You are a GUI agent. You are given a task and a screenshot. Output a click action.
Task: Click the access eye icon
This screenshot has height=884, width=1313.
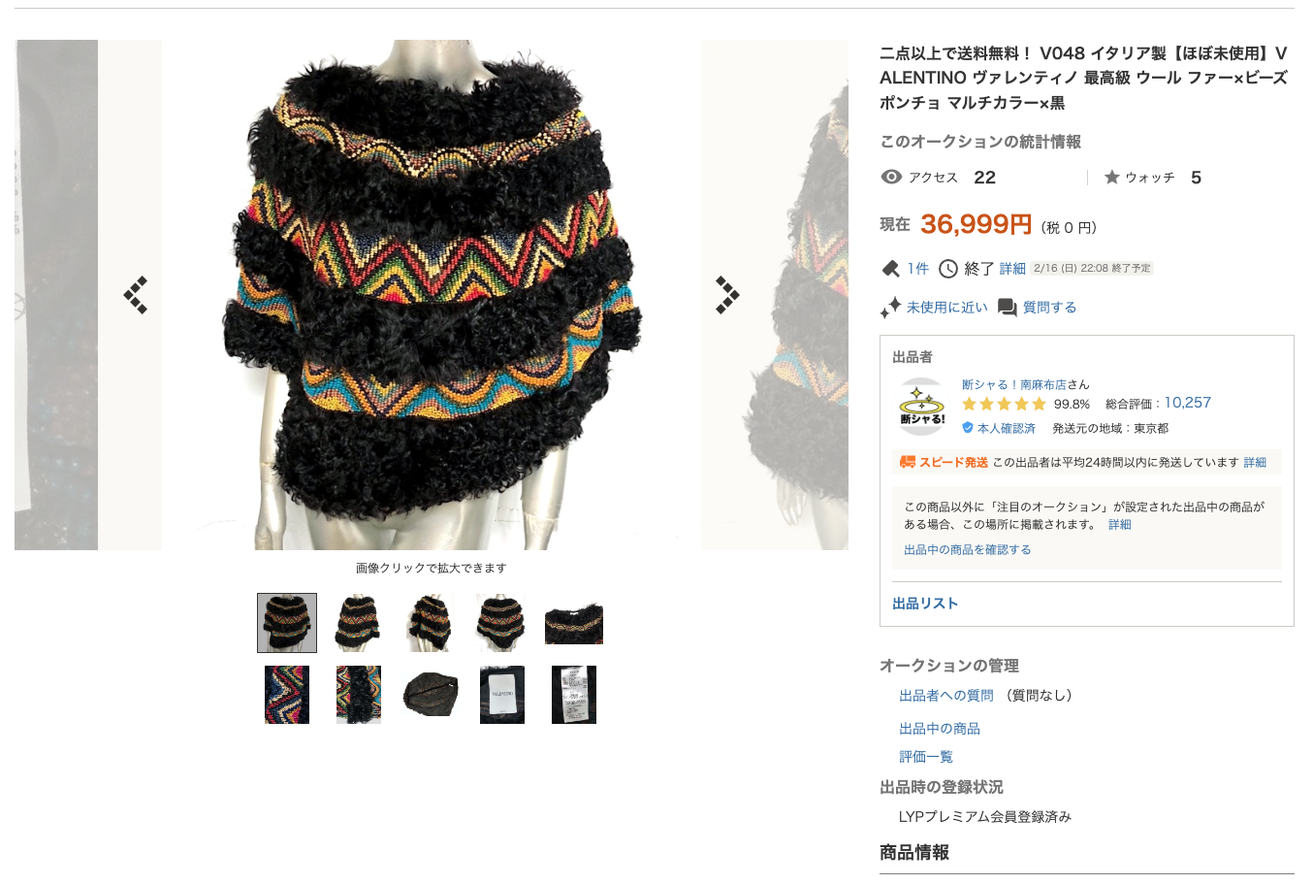pos(891,177)
